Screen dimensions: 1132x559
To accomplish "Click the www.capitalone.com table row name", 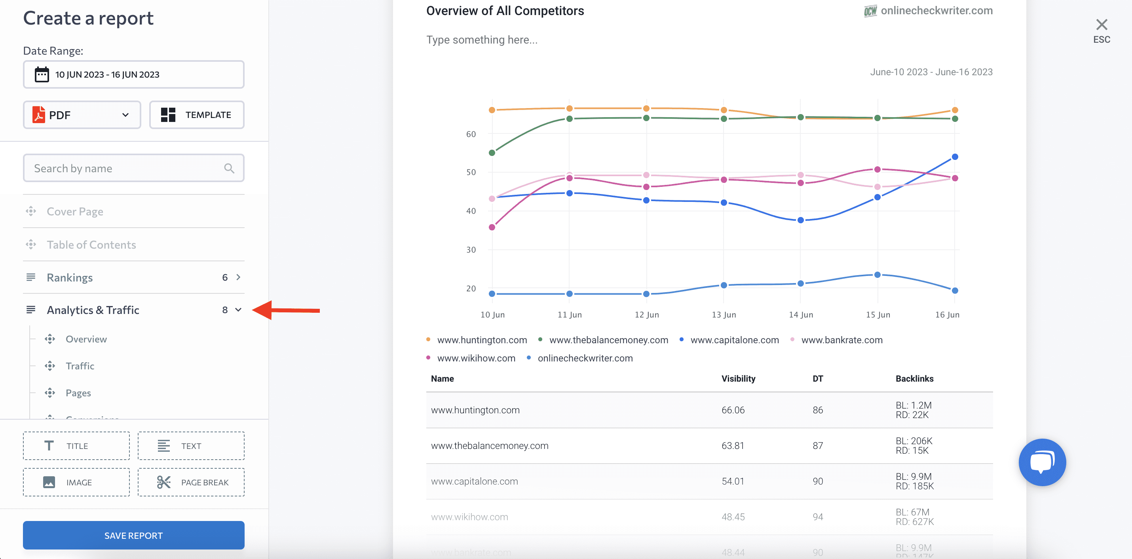I will pos(475,481).
